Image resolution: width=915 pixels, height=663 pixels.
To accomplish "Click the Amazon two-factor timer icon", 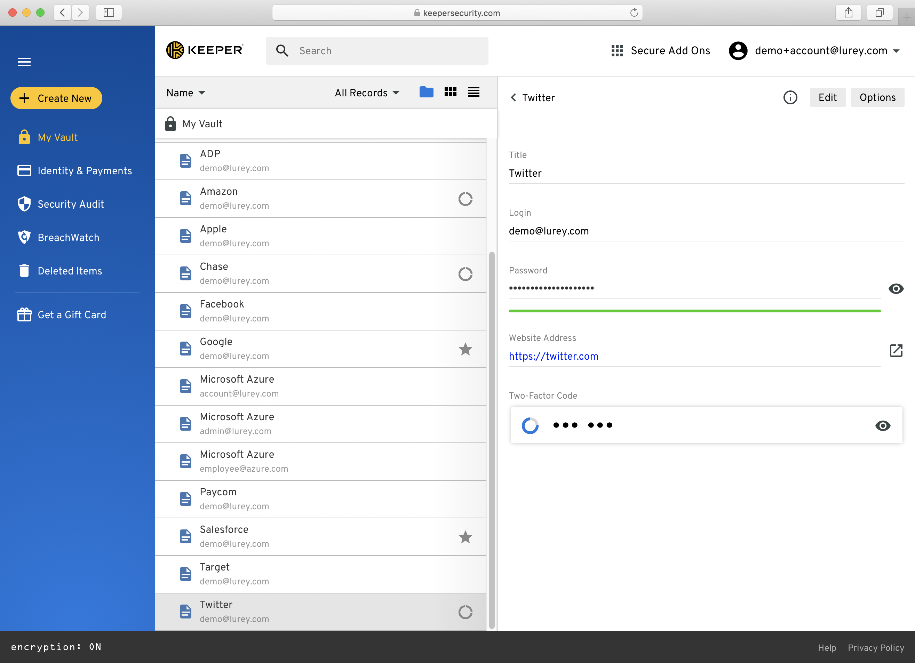I will pyautogui.click(x=465, y=199).
